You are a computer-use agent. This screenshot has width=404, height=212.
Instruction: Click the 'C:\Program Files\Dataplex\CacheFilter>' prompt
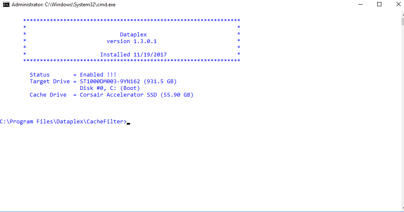click(63, 122)
